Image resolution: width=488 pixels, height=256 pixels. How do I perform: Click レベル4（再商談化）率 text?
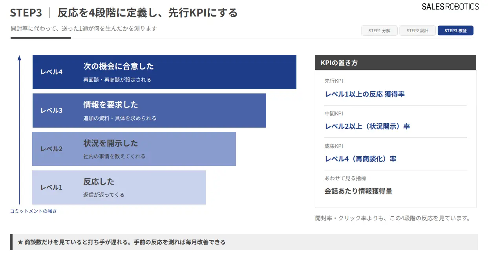[x=360, y=159]
